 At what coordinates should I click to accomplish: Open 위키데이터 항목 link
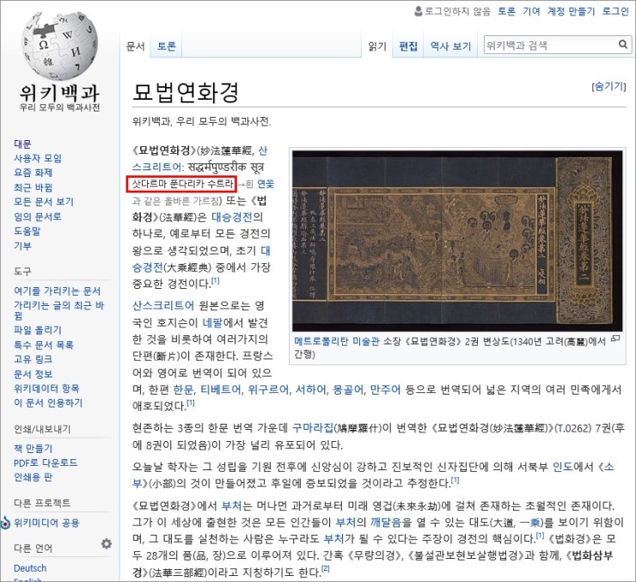click(46, 388)
